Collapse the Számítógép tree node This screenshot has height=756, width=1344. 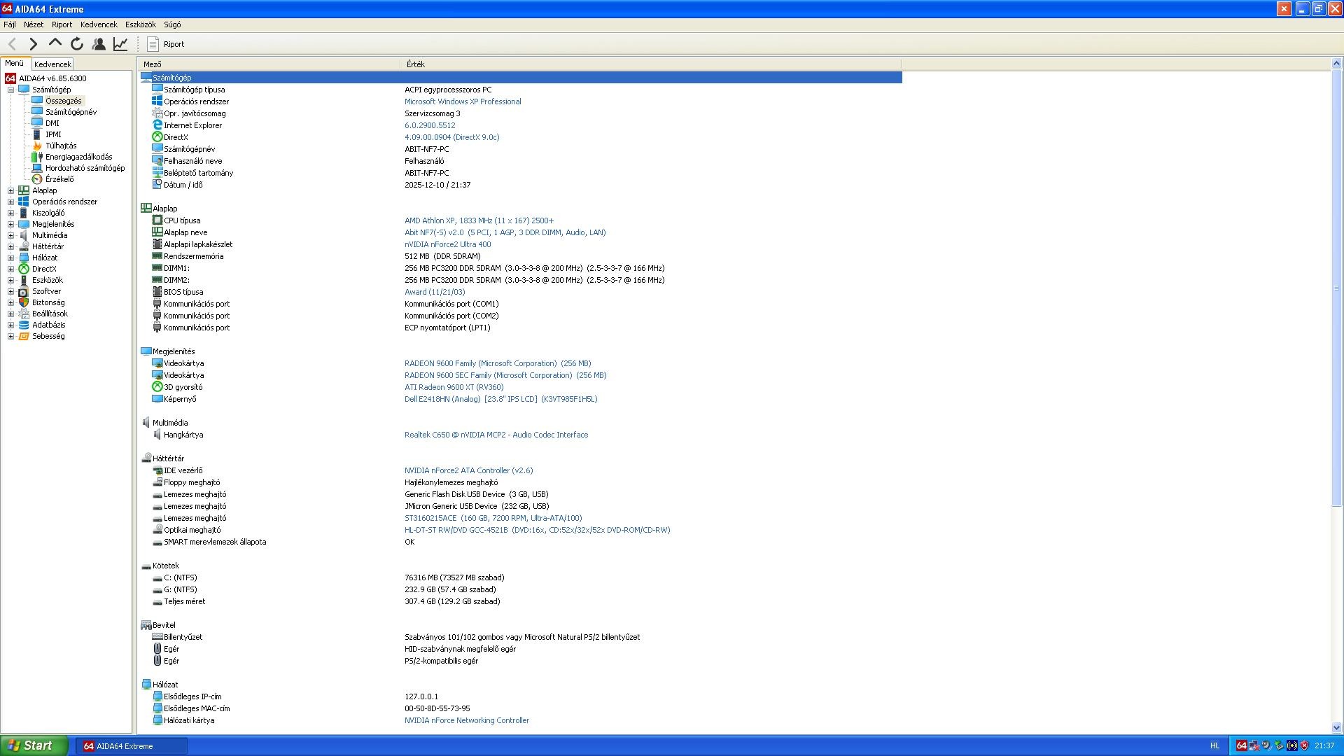click(10, 90)
